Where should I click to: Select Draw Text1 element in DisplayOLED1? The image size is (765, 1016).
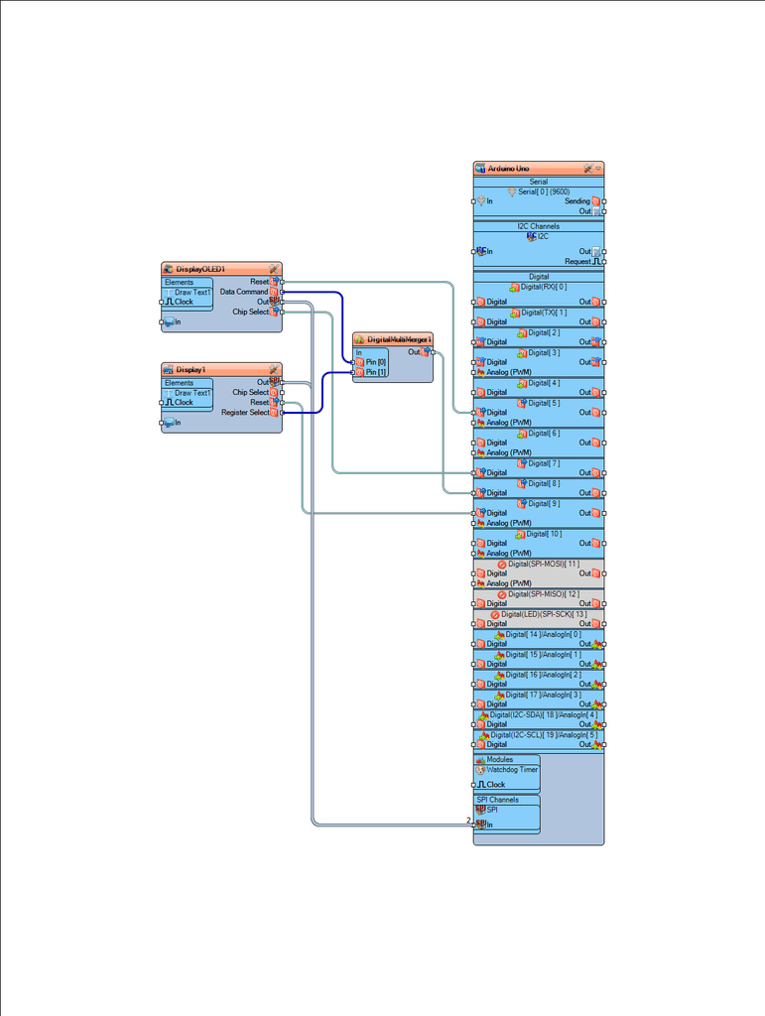click(191, 293)
